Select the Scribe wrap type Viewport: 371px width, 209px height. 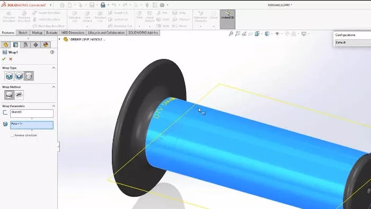coord(29,76)
